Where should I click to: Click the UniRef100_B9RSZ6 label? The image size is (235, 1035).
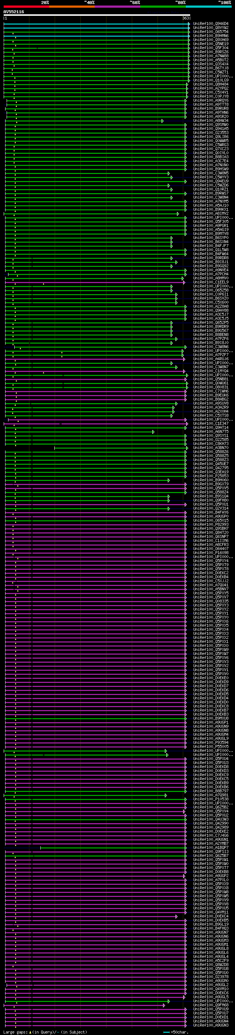click(x=211, y=52)
